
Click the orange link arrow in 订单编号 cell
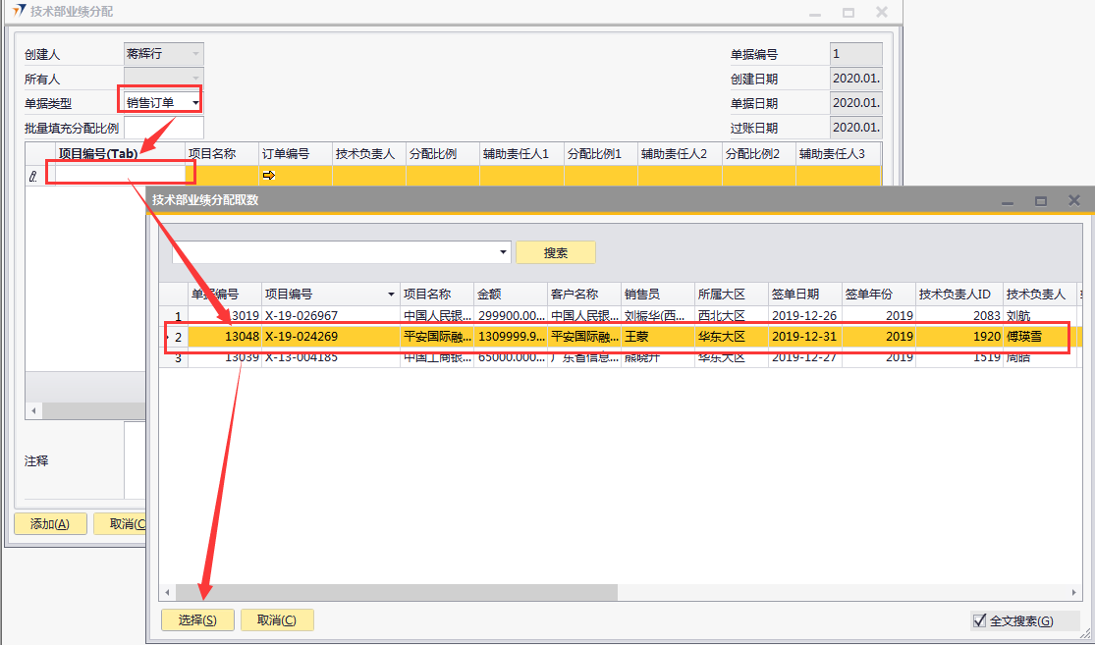[x=268, y=175]
